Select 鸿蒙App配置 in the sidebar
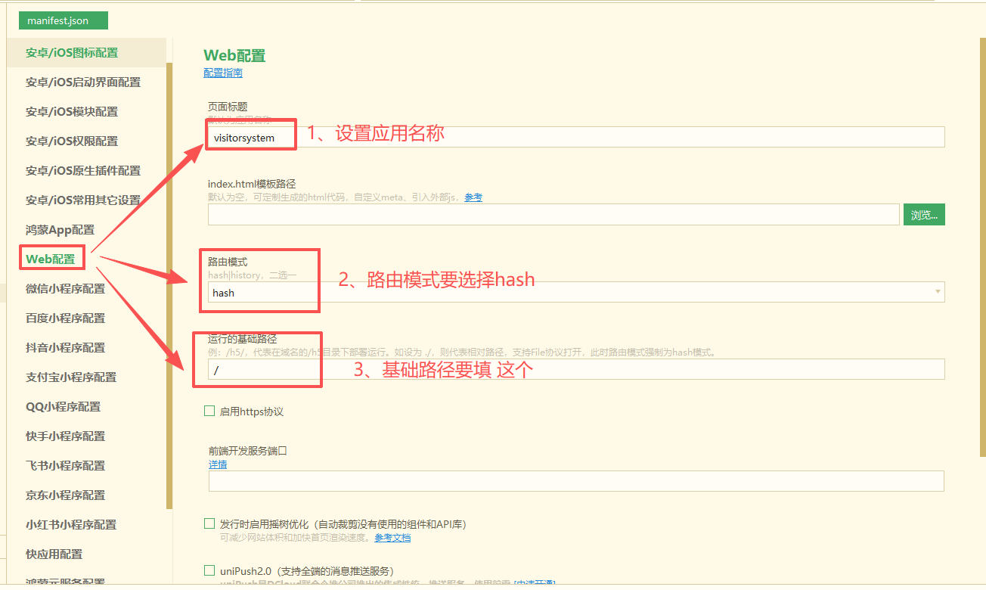The height and width of the screenshot is (590, 986). pos(60,229)
